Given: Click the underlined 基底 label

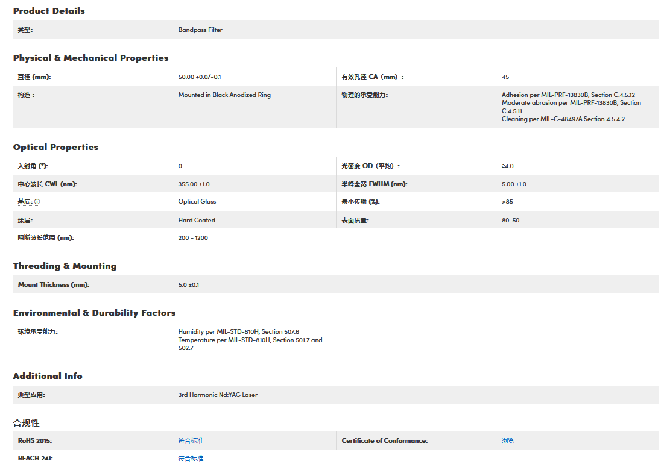Looking at the screenshot, I should 25,202.
